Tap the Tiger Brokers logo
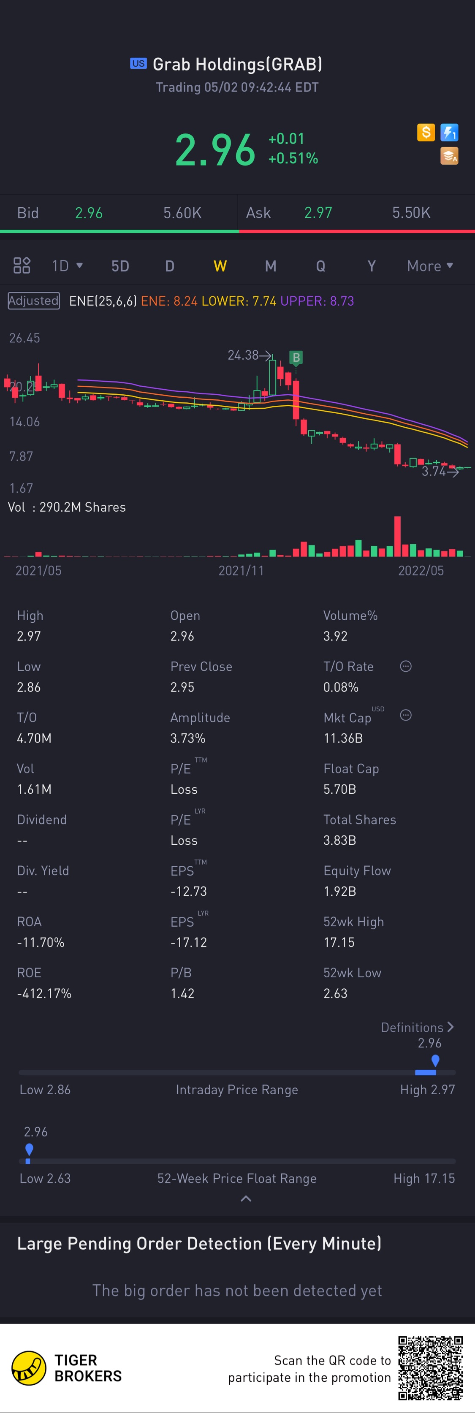 point(29,1368)
